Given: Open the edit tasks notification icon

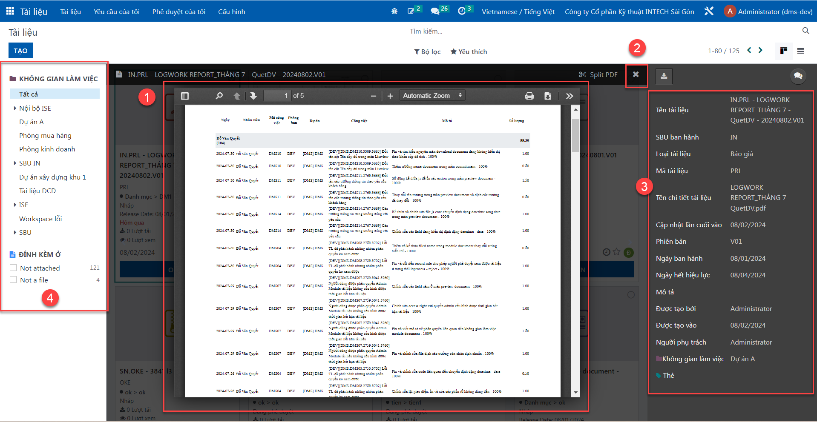Looking at the screenshot, I should pyautogui.click(x=411, y=11).
